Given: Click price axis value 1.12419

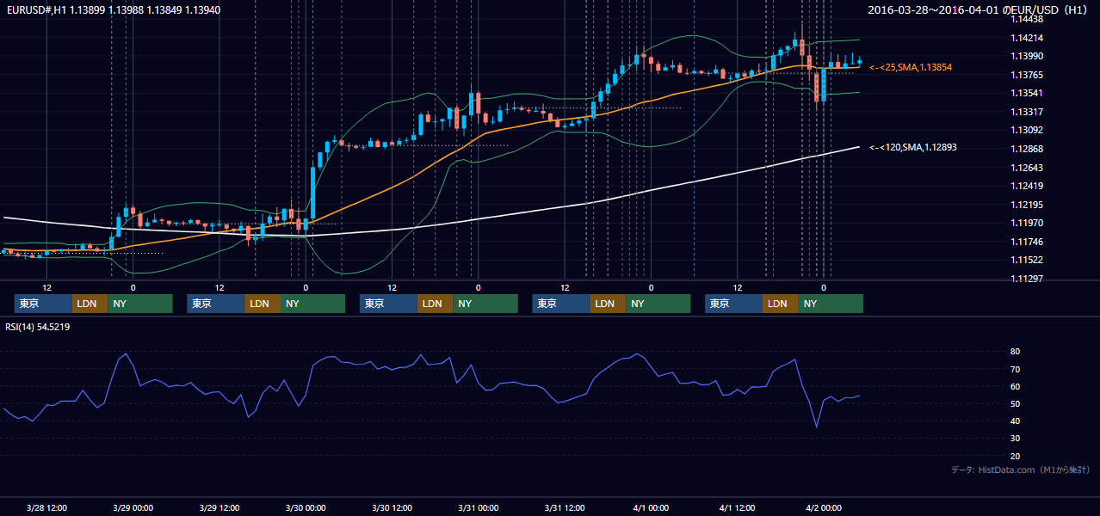Looking at the screenshot, I should [1026, 186].
